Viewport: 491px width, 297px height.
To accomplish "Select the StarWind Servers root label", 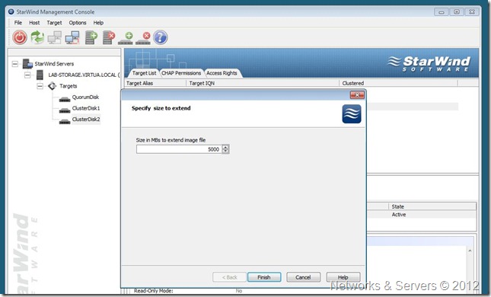I will click(54, 64).
